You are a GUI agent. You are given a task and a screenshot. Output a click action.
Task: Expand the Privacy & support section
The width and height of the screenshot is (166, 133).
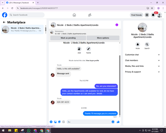click(142, 72)
